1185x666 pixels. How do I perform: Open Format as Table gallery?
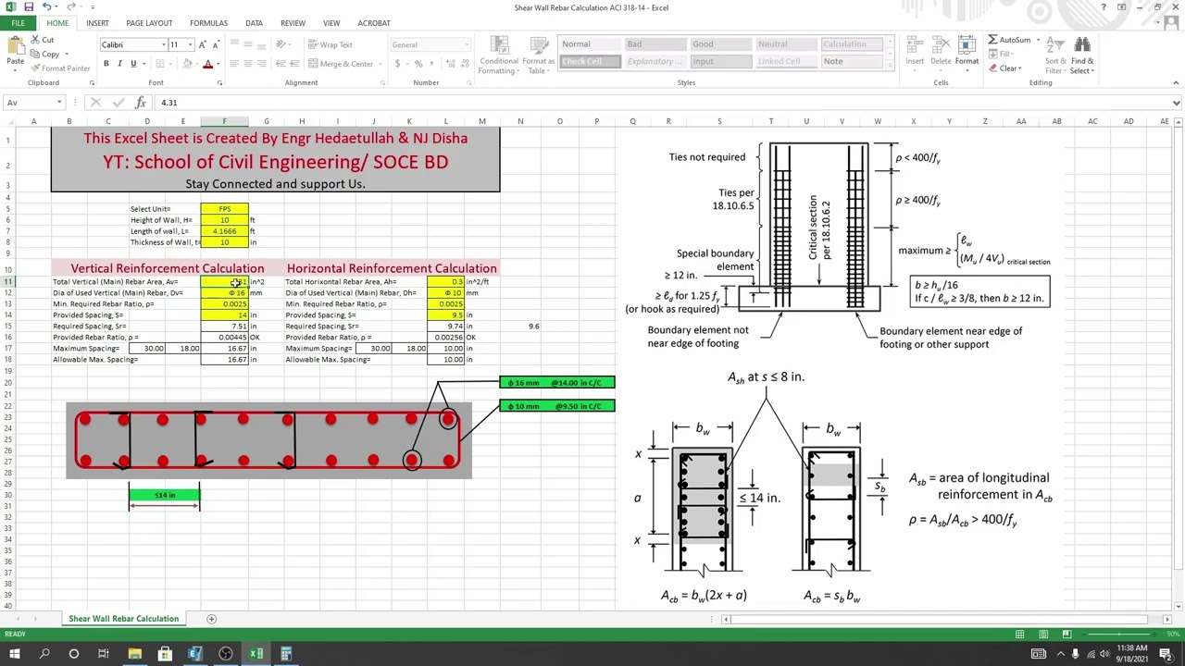(x=538, y=57)
